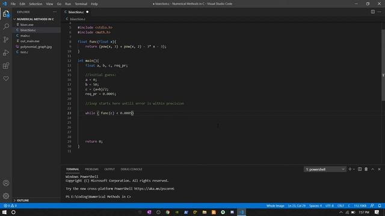Show hidden icons in the system tray
The height and width of the screenshot is (216, 385).
pyautogui.click(x=341, y=212)
